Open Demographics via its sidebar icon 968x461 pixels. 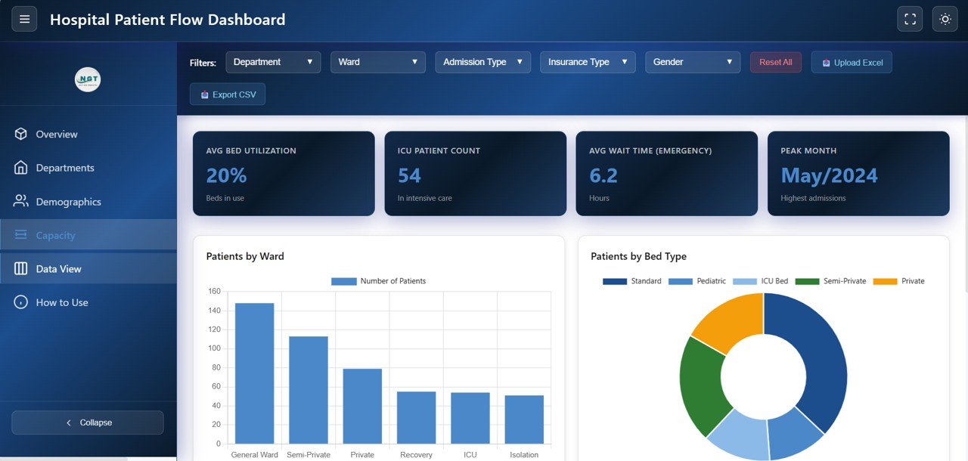[21, 202]
